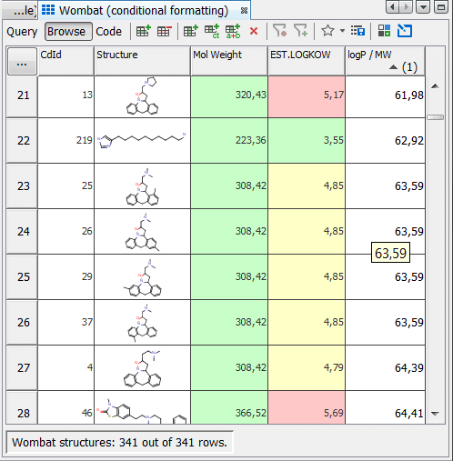This screenshot has height=461, width=453.
Task: Click the green Mol Weight cell 320,43
Action: [x=229, y=96]
